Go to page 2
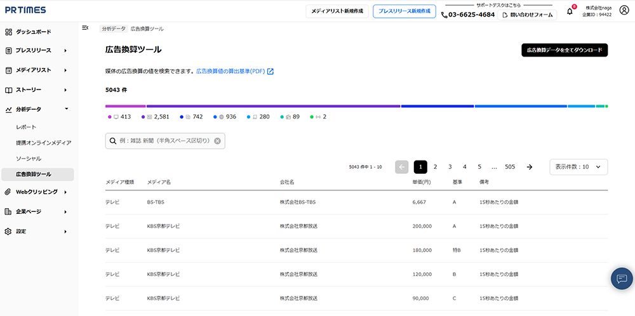The height and width of the screenshot is (316, 635). tap(435, 167)
